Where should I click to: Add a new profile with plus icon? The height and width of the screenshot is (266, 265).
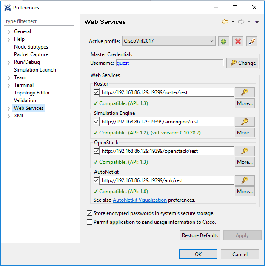coord(223,41)
